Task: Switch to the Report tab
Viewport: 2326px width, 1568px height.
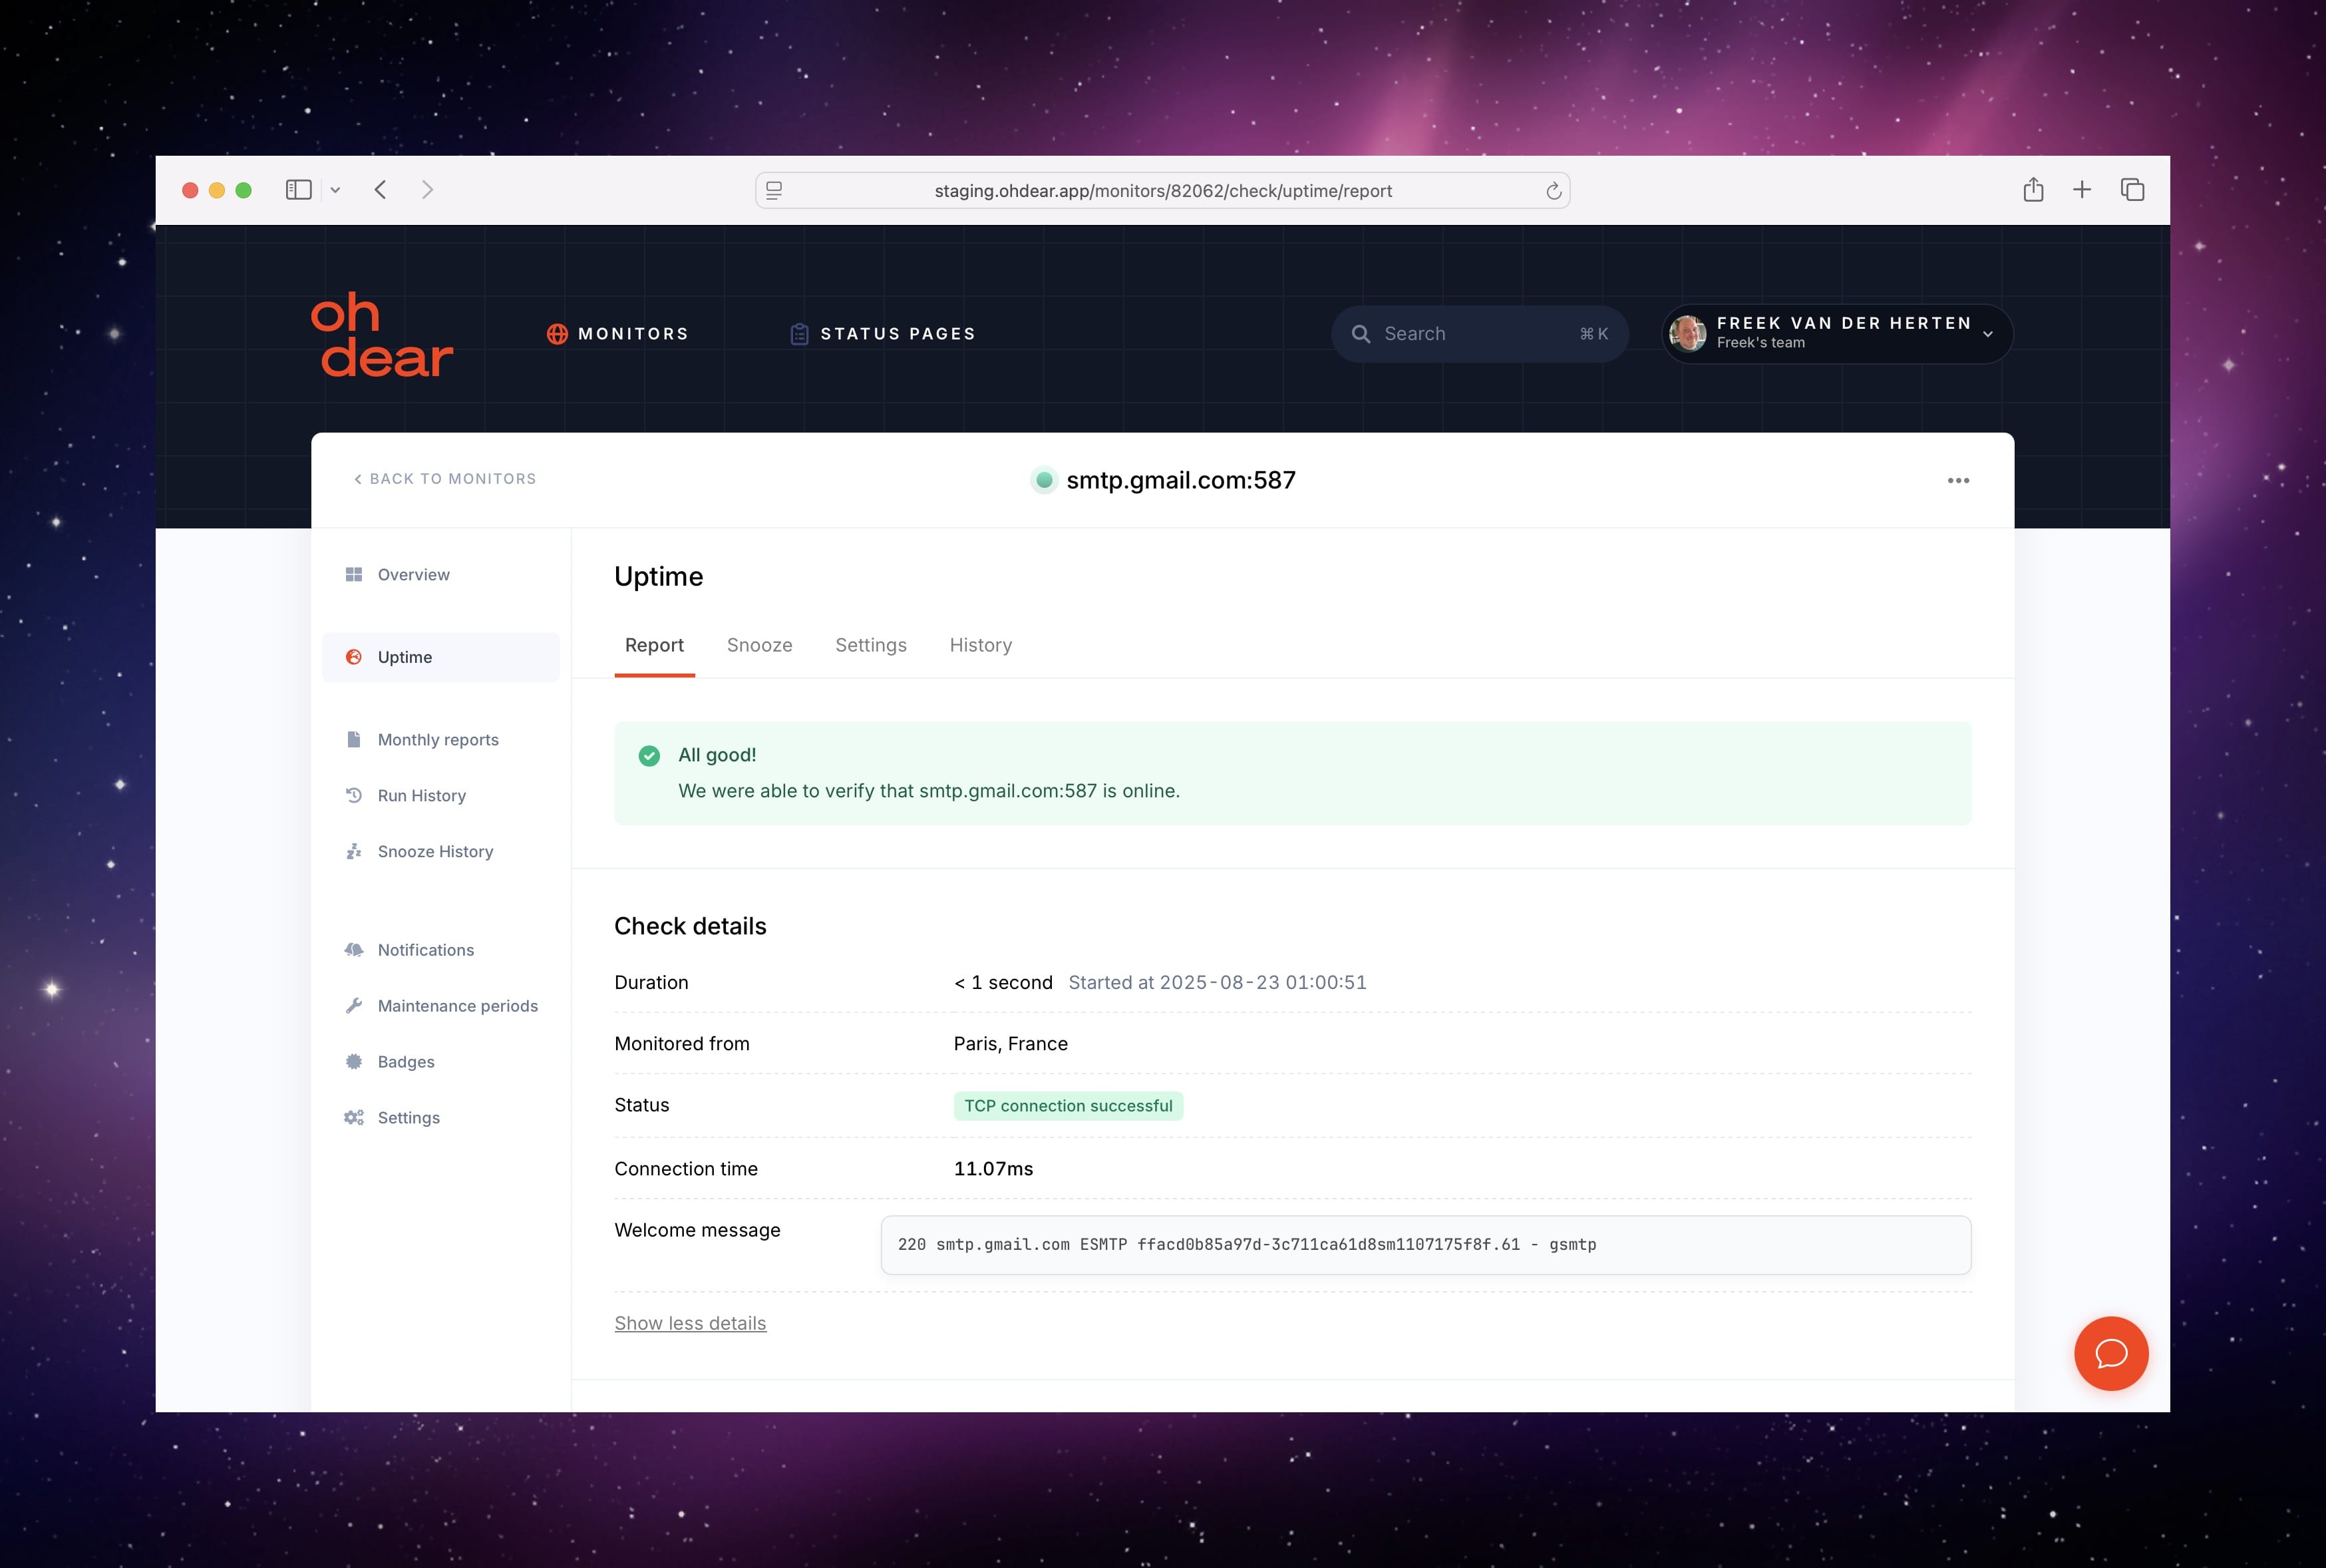Action: click(x=655, y=645)
